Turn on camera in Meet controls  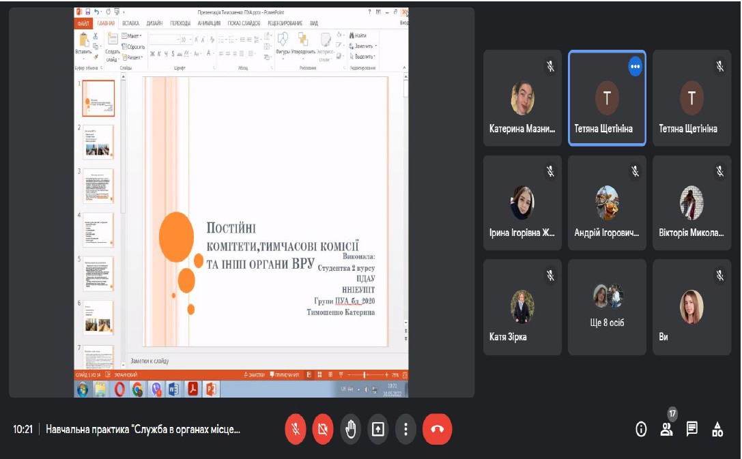(323, 429)
